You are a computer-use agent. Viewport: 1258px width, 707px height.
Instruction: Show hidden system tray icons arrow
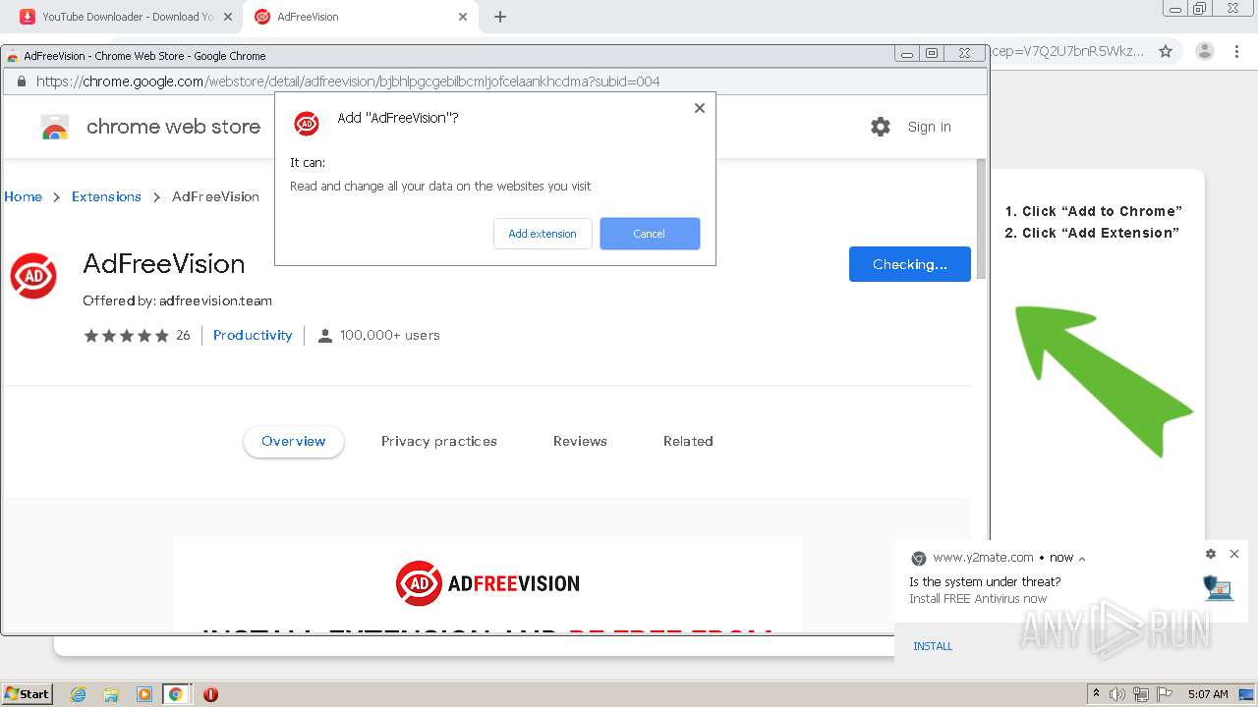point(1097,694)
